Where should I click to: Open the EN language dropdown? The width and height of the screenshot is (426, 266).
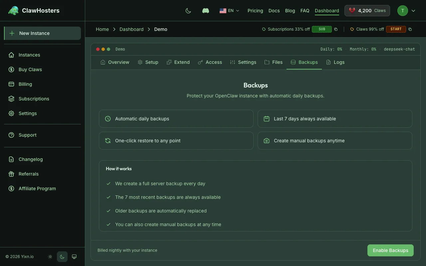[229, 10]
